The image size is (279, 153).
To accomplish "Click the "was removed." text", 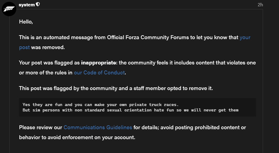I will (x=48, y=48).
